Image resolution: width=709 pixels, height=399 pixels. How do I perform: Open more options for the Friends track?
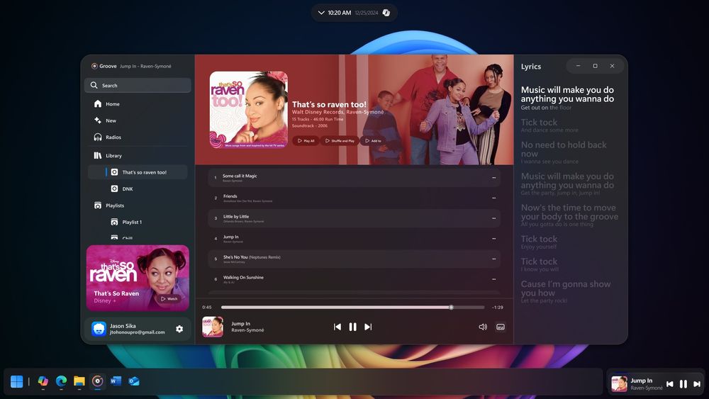pyautogui.click(x=493, y=198)
